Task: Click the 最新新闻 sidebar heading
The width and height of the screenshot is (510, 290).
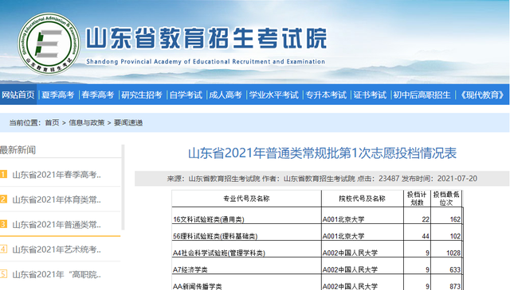Action: tap(18, 150)
